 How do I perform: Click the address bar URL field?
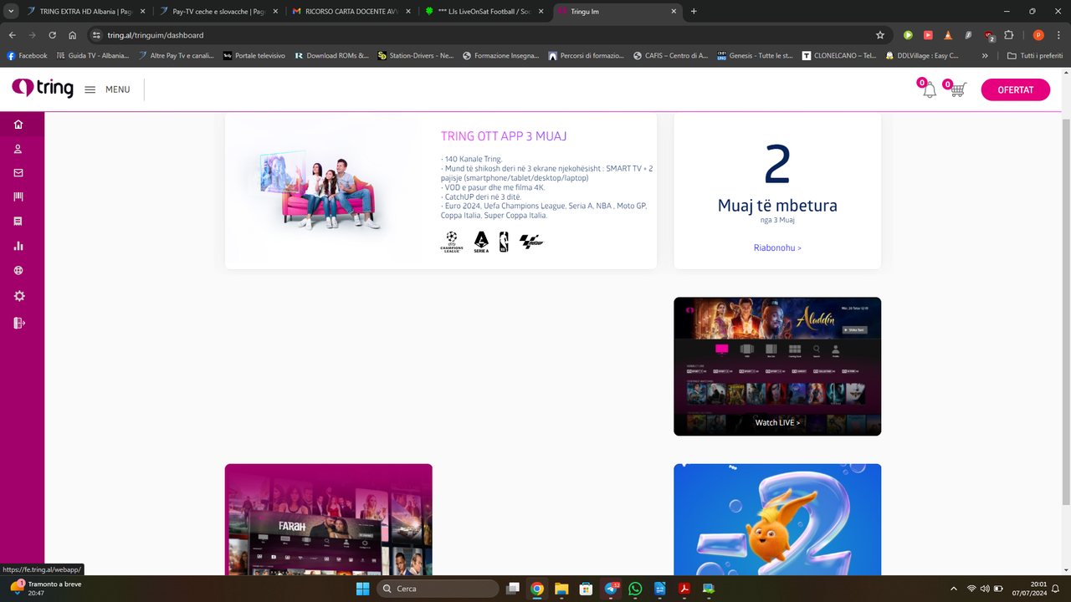click(x=485, y=35)
